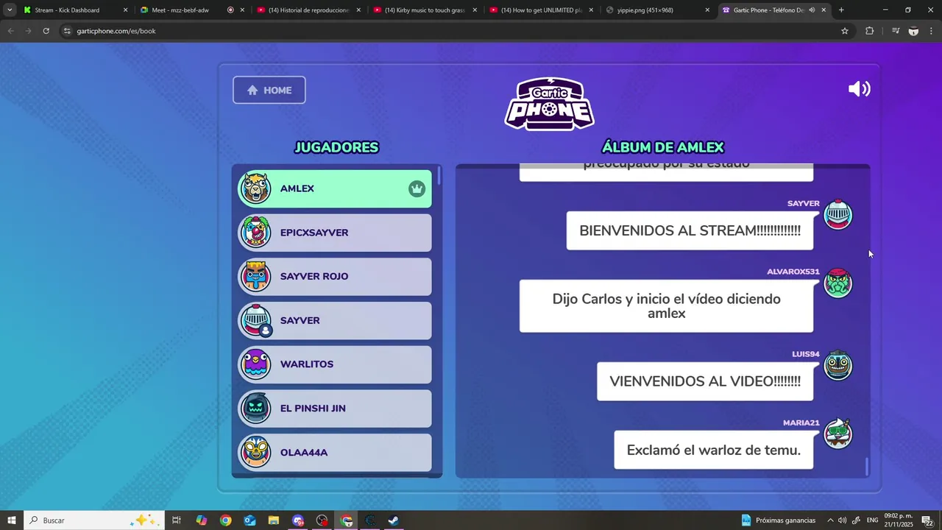Open the browser extensions puzzle icon
Viewport: 942px width, 530px height.
click(x=869, y=31)
